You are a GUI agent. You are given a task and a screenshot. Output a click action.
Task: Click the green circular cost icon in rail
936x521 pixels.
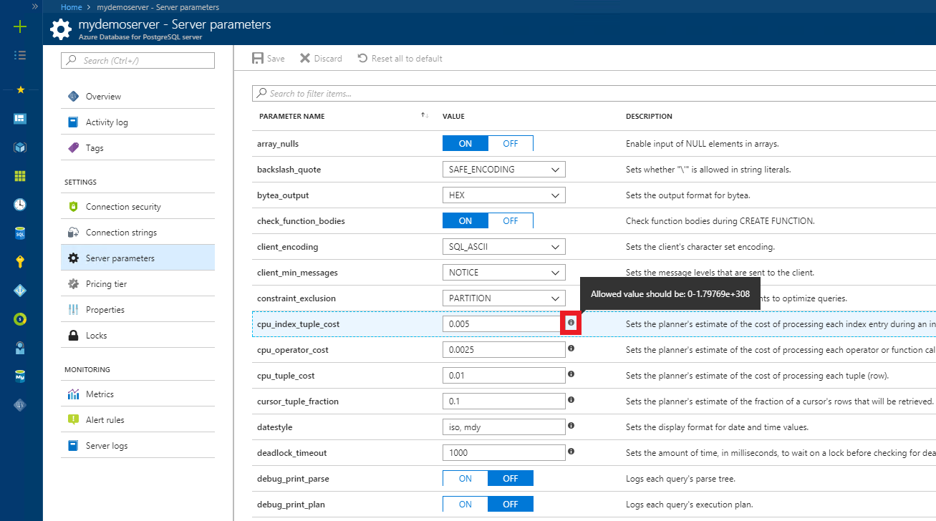pos(20,318)
